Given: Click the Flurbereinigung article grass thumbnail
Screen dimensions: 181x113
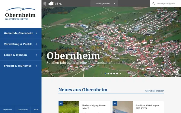Looking at the screenshot, I should click(x=69, y=107).
